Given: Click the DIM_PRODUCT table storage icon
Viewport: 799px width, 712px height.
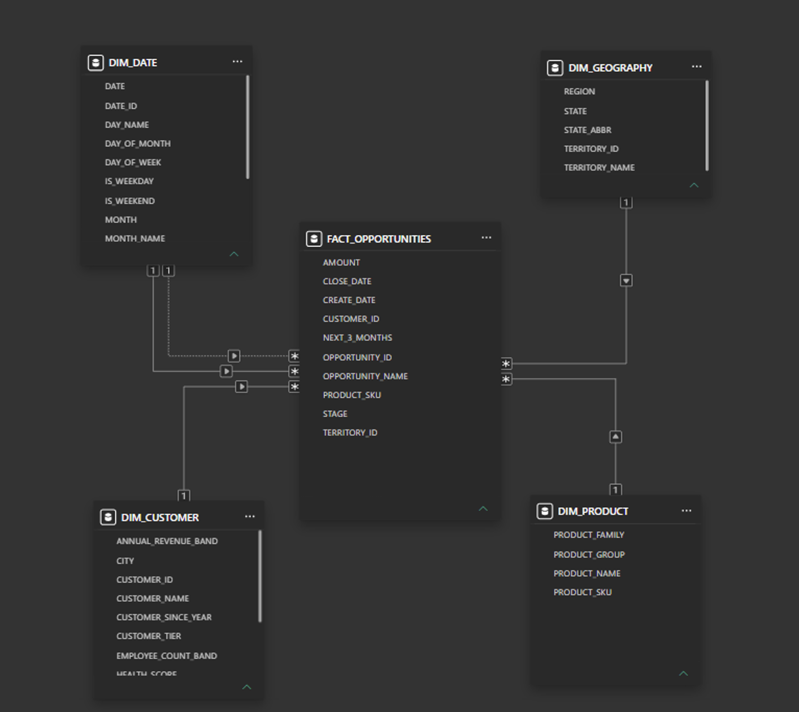Looking at the screenshot, I should (x=545, y=511).
